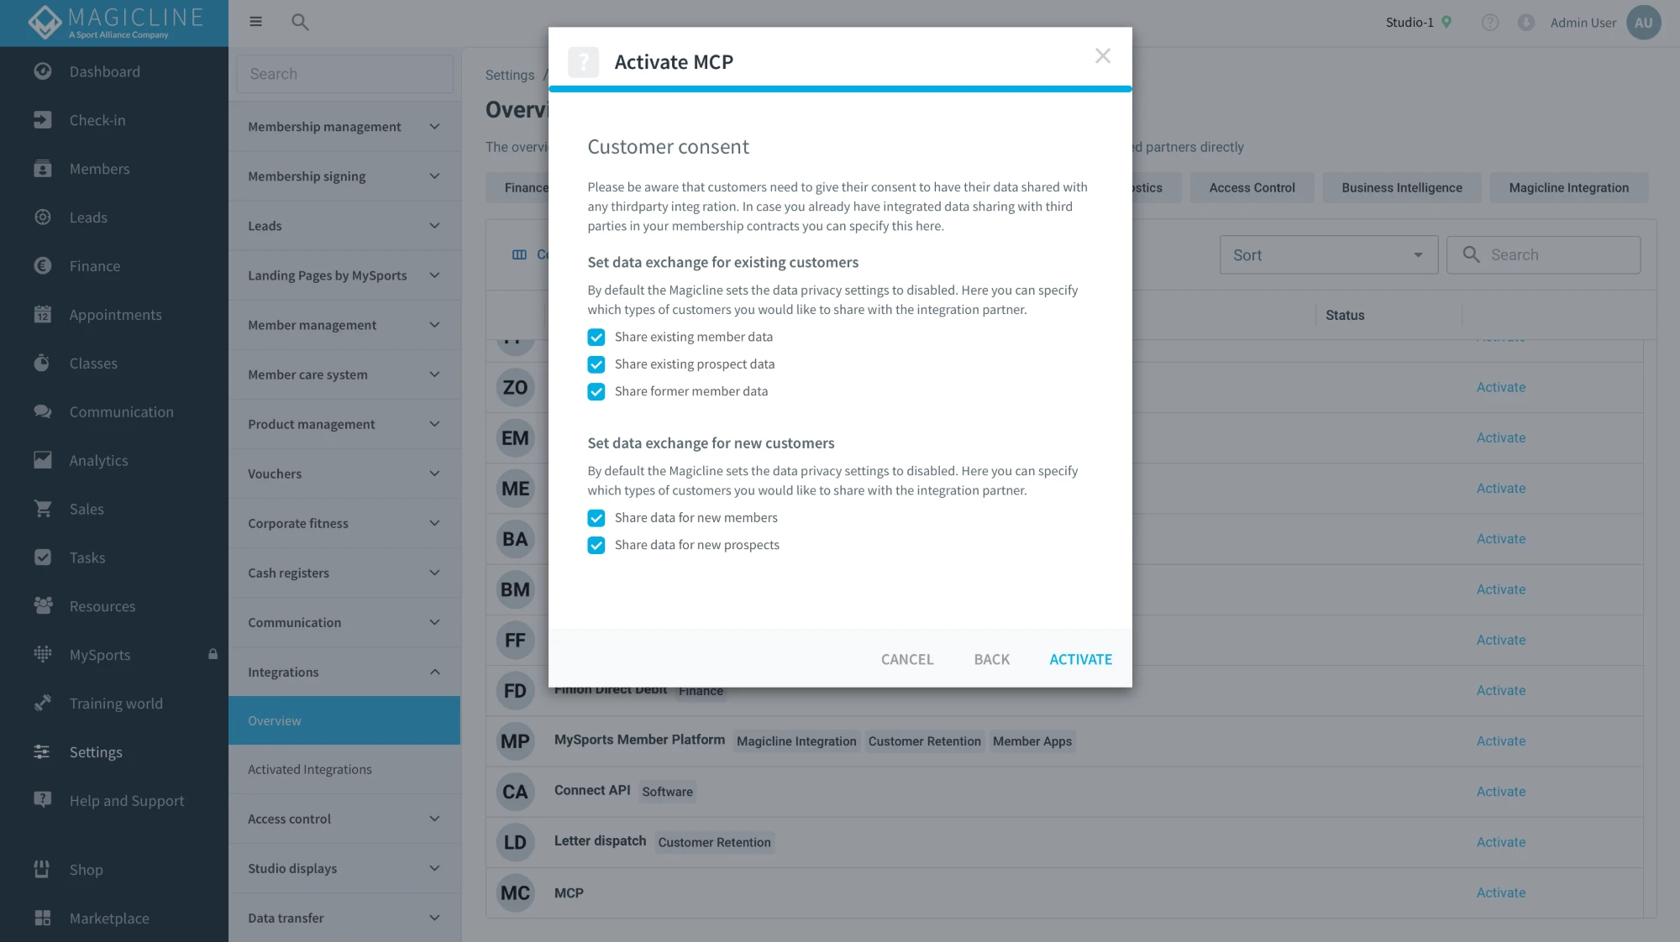Screen dimensions: 1680x942
Task: Open the Dashboard icon in sidebar
Action: coord(43,71)
